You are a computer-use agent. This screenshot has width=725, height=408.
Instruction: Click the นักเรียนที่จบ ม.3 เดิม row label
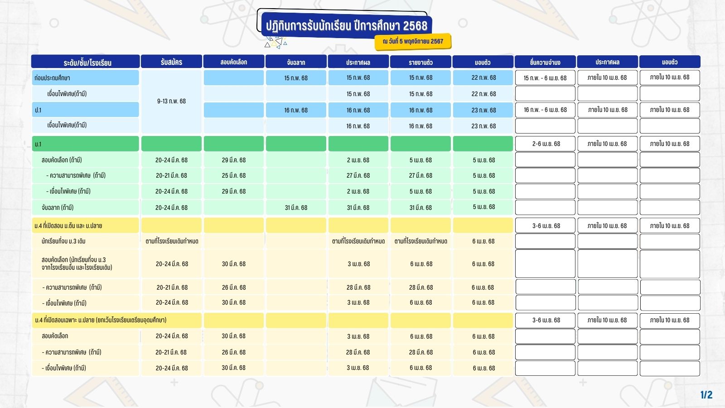86,241
